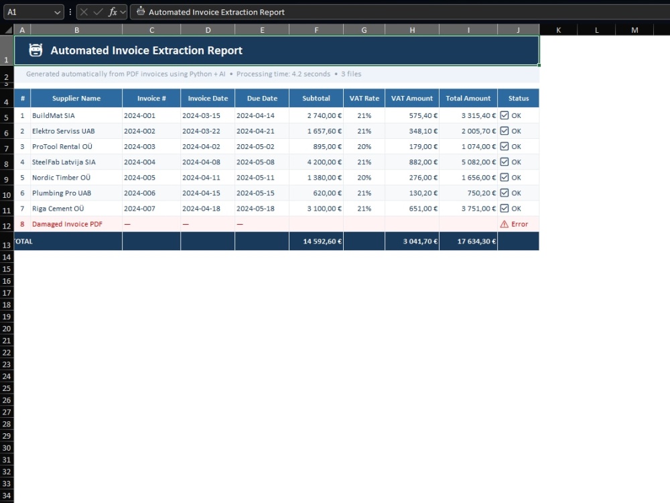Select the SteelFab Latvija SIA cell

pos(76,162)
